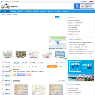Open the 旅游地图 nav item

point(43,11)
